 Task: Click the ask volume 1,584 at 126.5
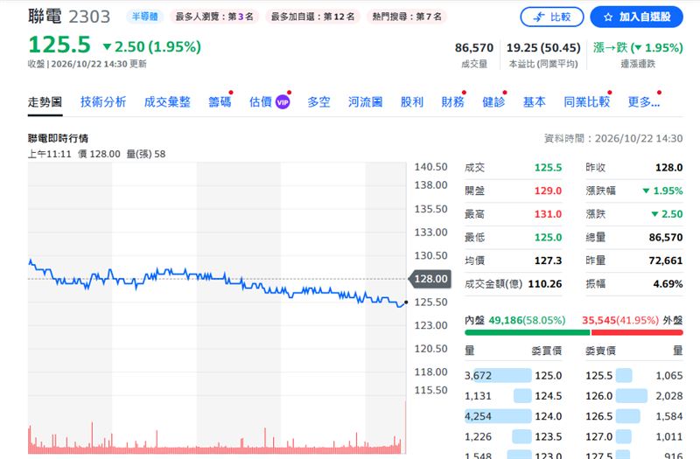pyautogui.click(x=669, y=417)
